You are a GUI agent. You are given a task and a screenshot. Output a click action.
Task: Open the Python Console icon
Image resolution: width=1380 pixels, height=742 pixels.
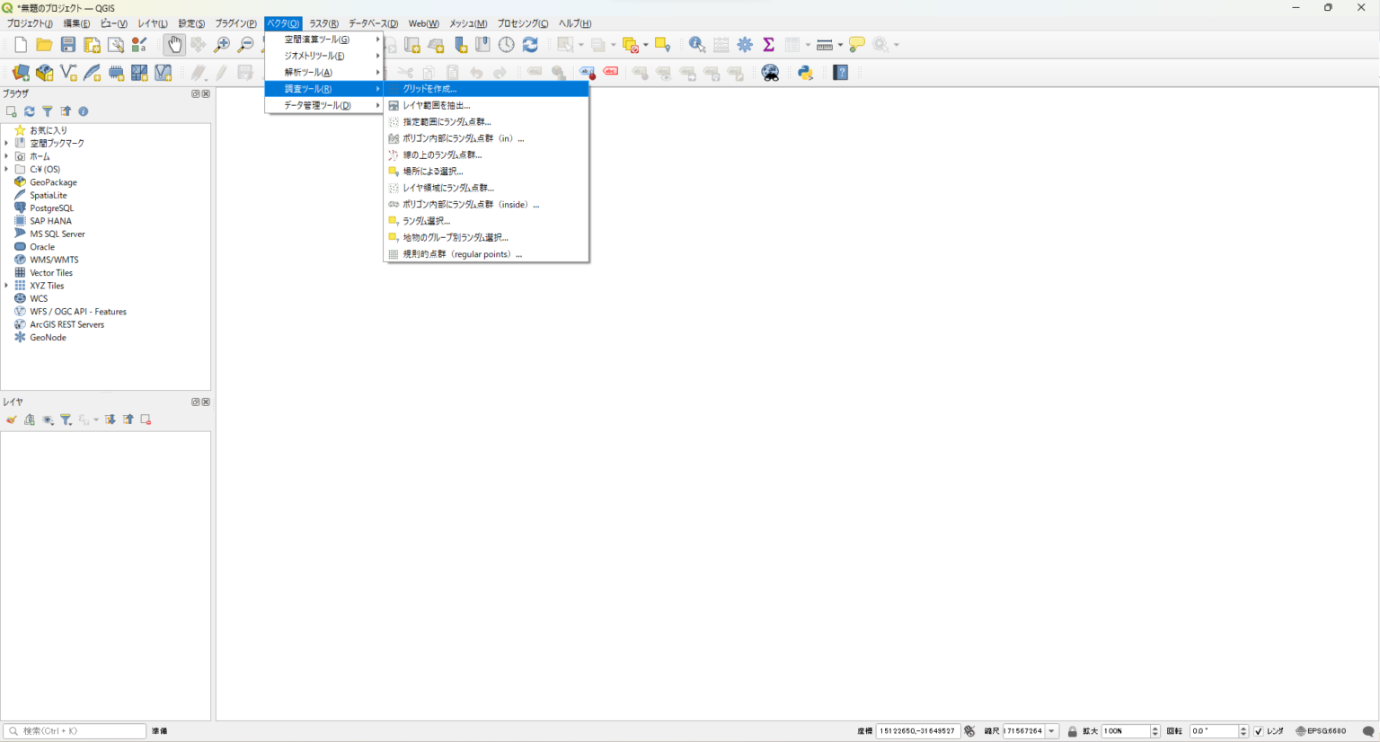coord(805,73)
